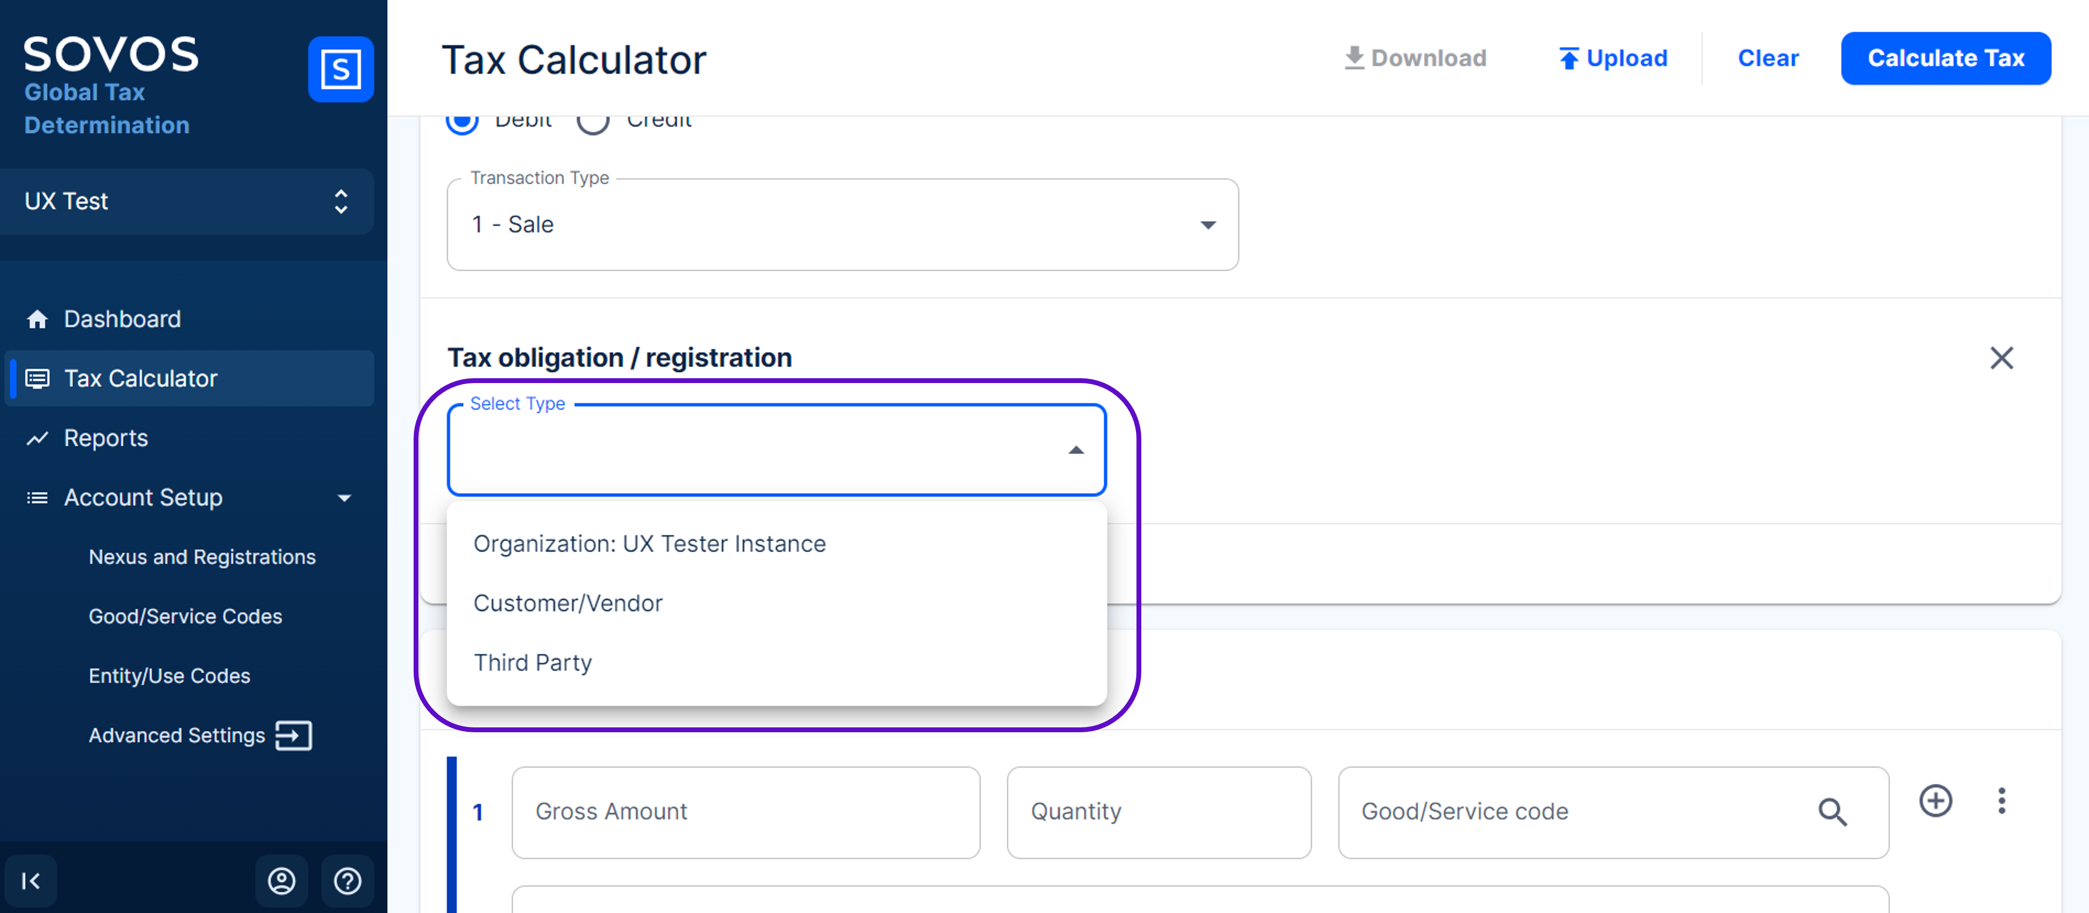Switch organization with UX Test selector
Screen dimensions: 2089x913
(187, 201)
